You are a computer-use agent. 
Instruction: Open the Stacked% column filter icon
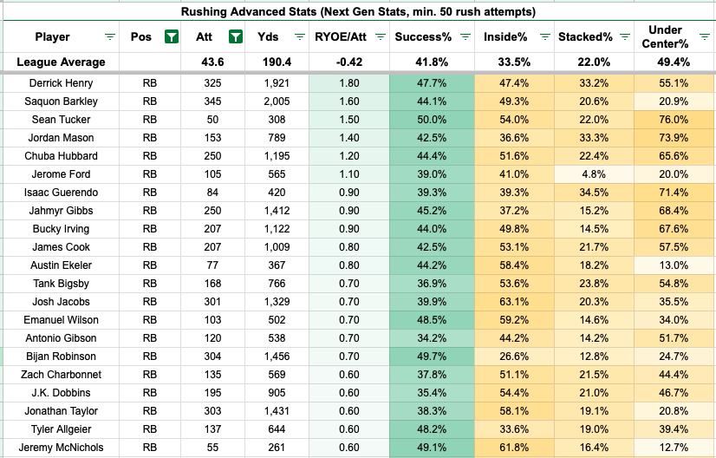tap(625, 37)
